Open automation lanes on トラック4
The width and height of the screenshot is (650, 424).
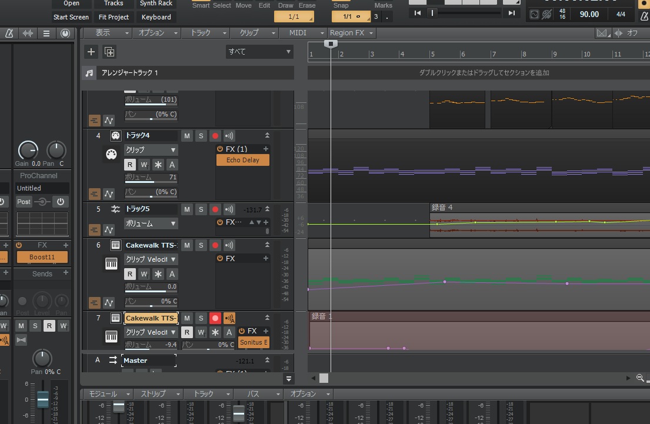(x=109, y=193)
